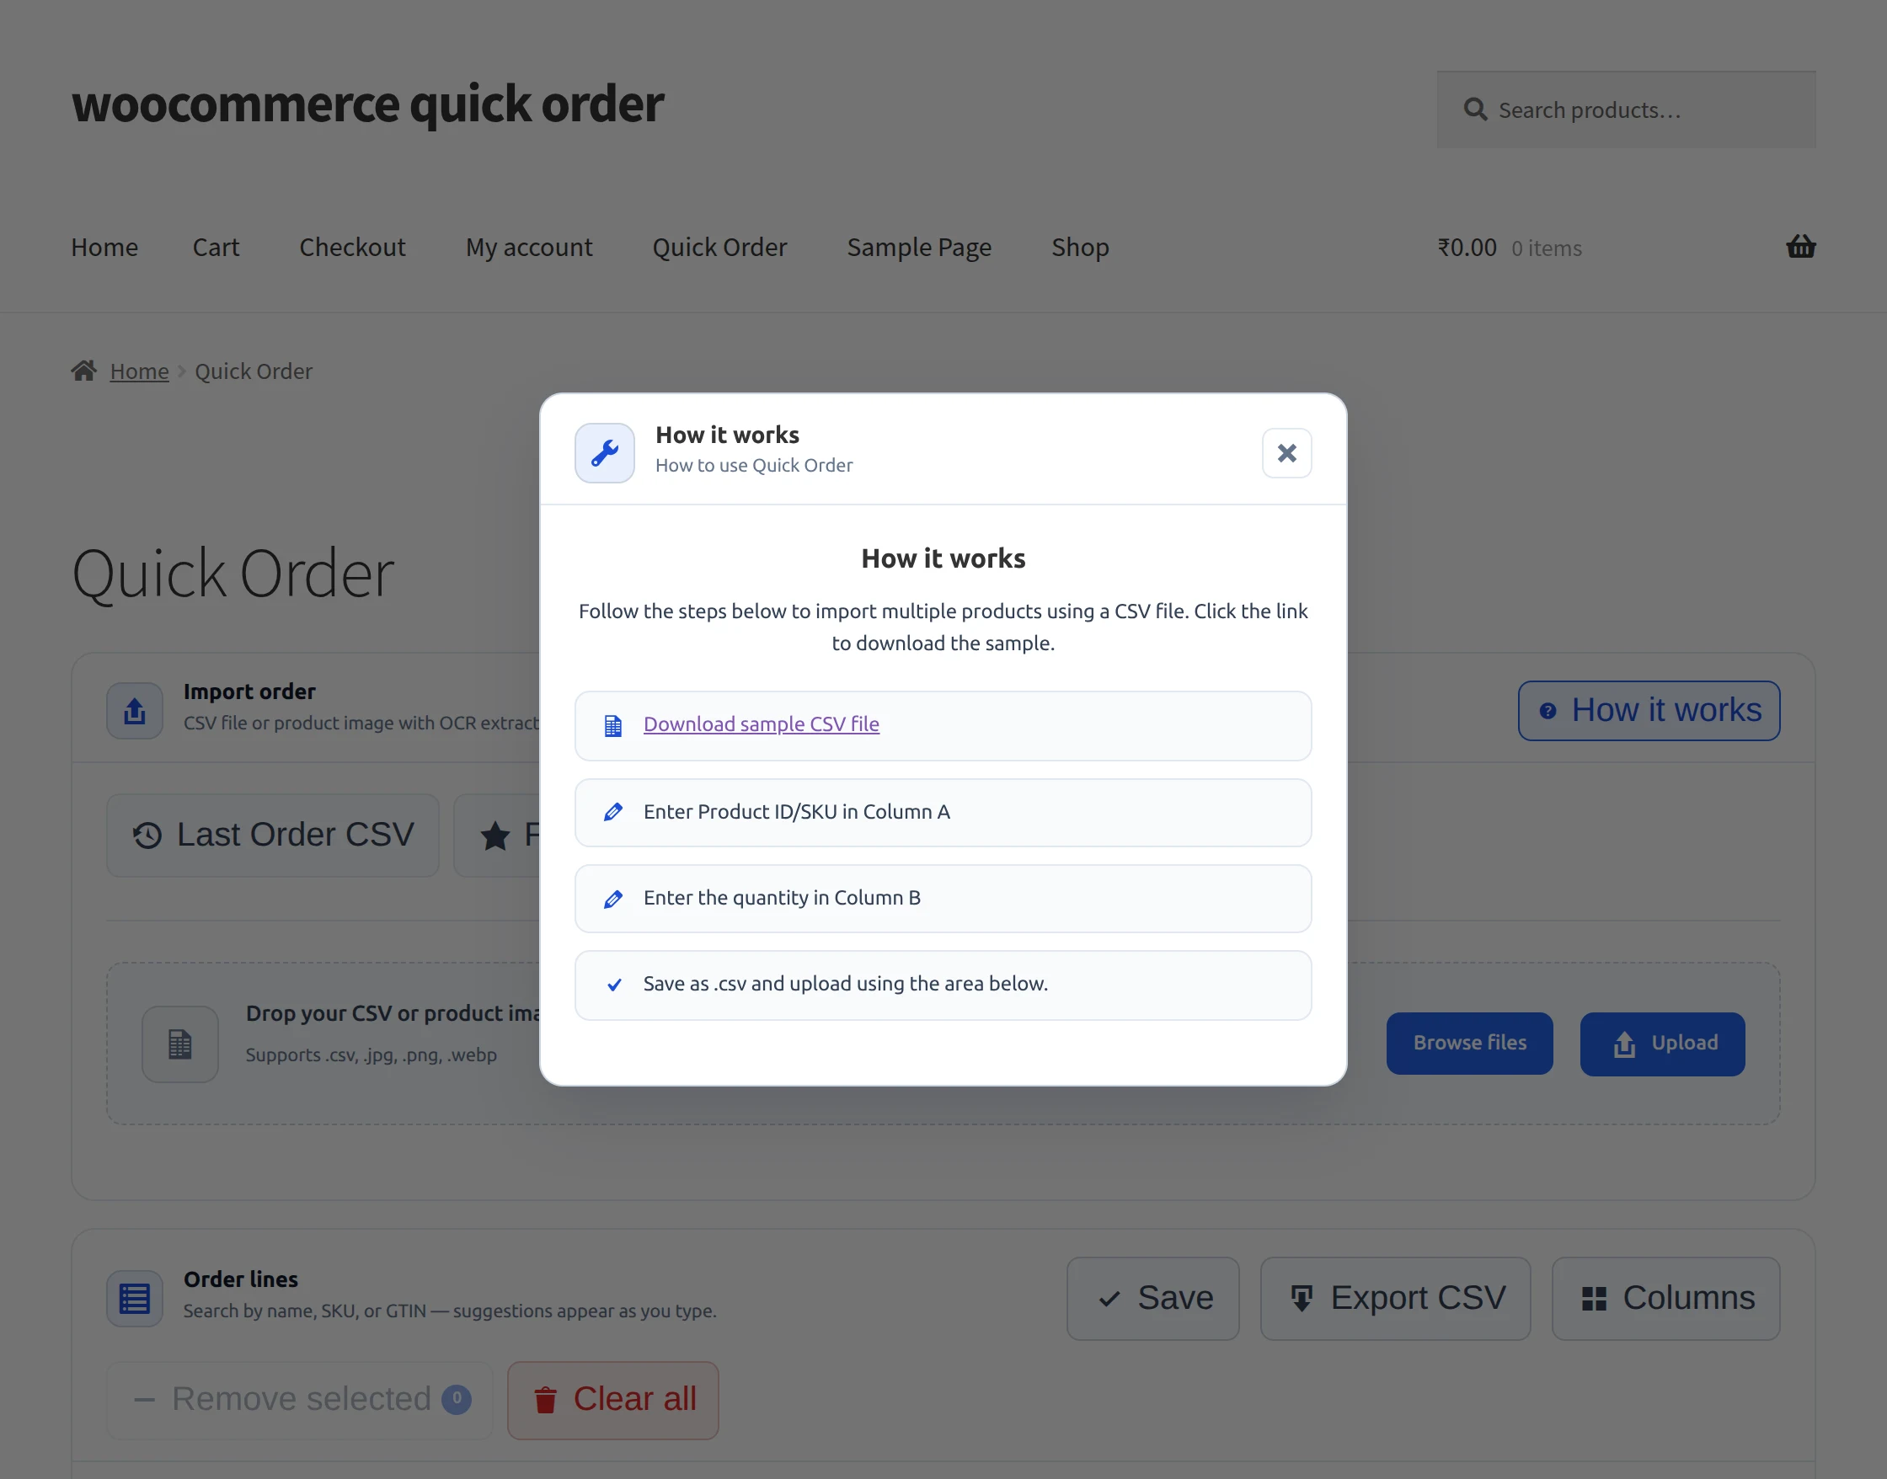Select 'Save as .csv and upload' step text

pyautogui.click(x=845, y=984)
